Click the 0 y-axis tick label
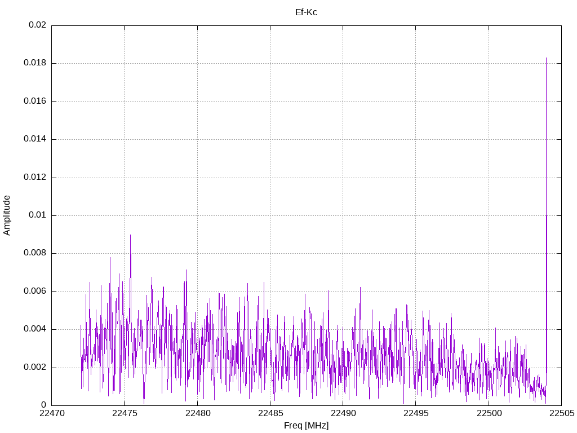The width and height of the screenshot is (577, 433). click(x=43, y=405)
